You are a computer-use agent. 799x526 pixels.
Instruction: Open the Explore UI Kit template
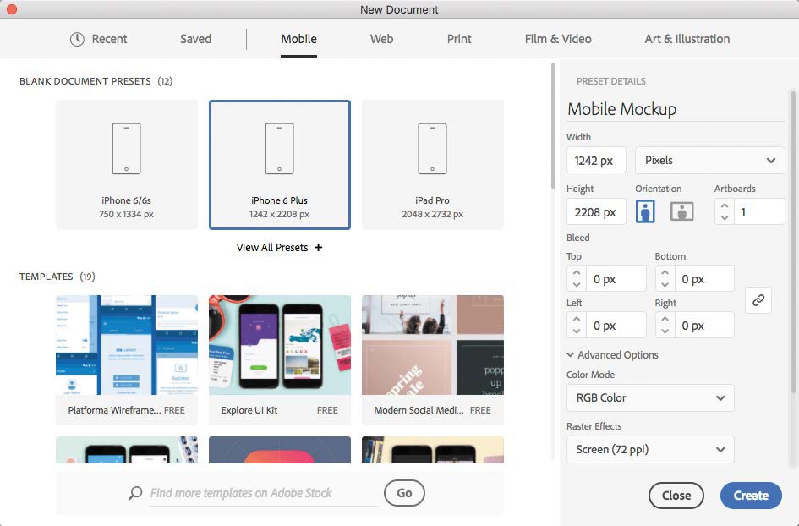click(x=279, y=360)
